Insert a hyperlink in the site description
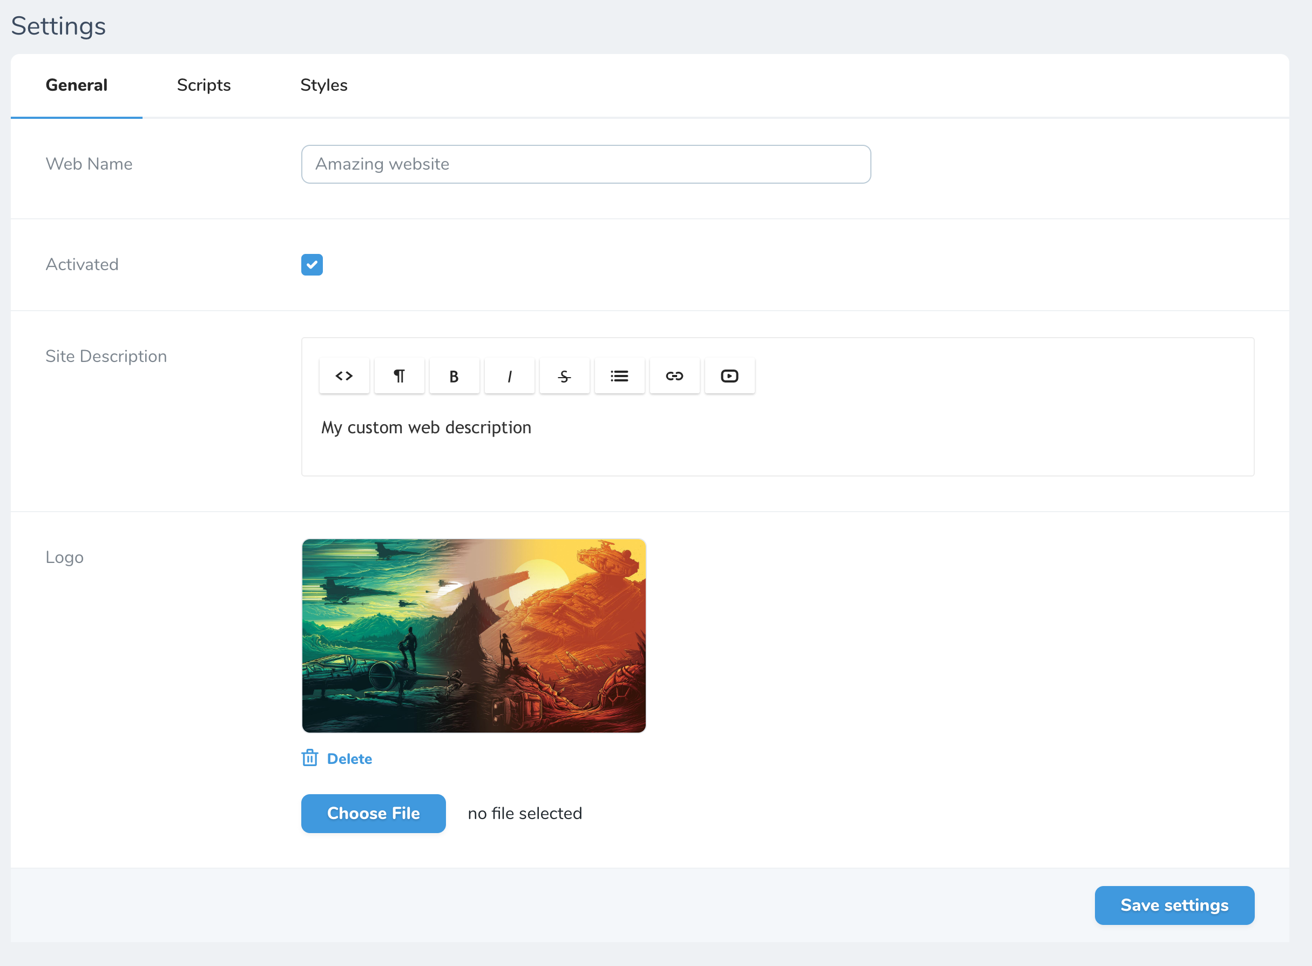Viewport: 1312px width, 966px height. [x=674, y=375]
